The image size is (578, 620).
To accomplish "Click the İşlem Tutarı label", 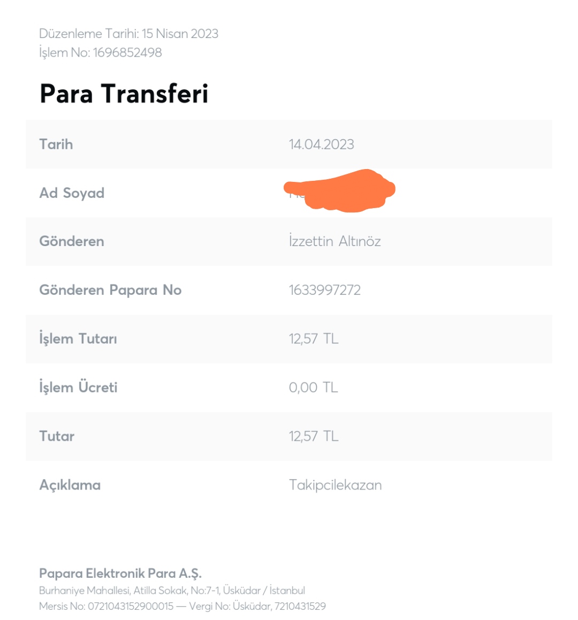I will coord(78,339).
